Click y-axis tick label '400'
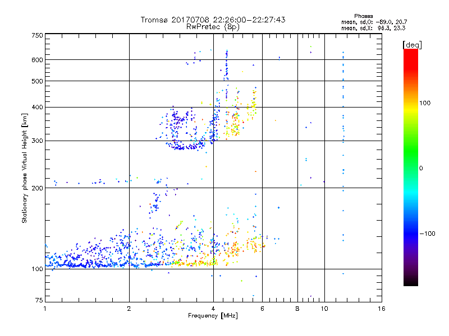 [37, 107]
